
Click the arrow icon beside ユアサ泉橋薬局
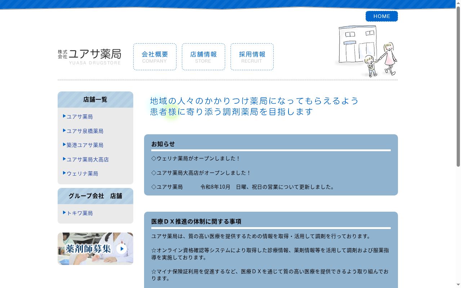64,130
